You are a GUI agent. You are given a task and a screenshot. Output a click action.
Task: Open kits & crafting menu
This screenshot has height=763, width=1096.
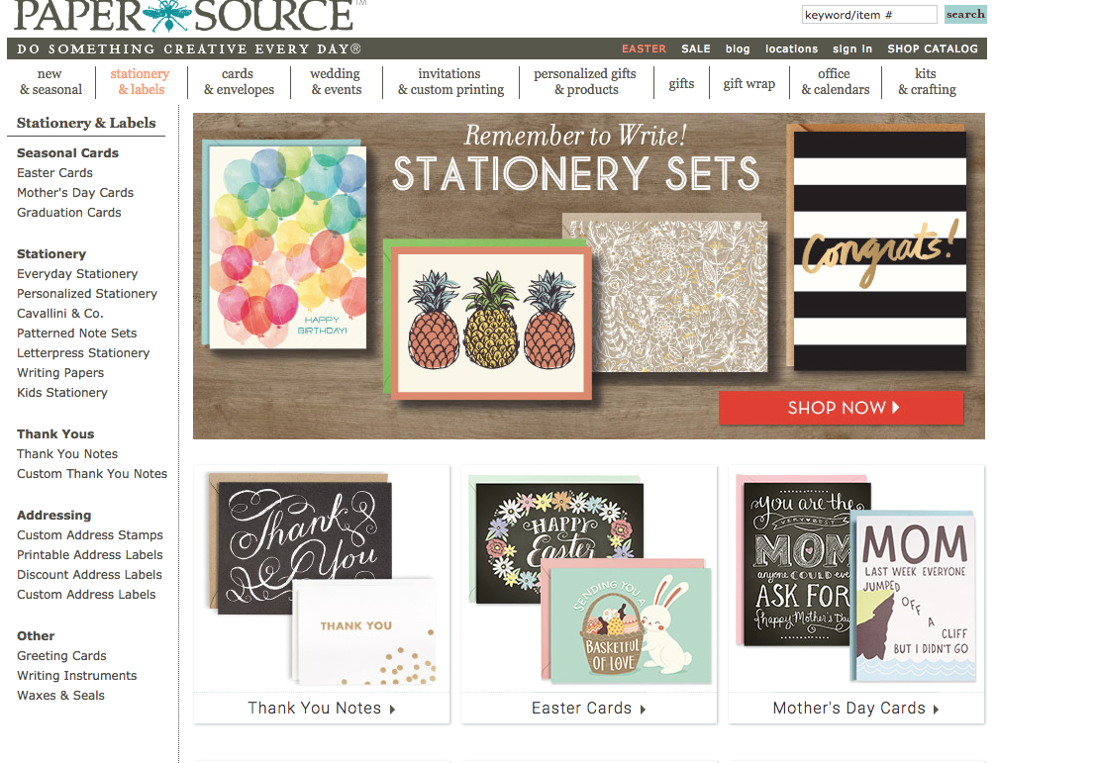927,82
